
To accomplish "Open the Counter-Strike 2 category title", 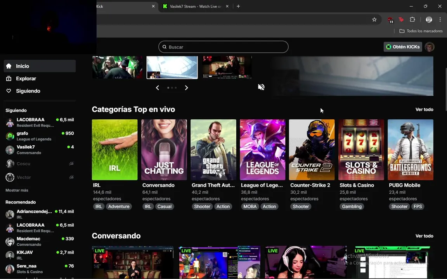I will click(310, 185).
